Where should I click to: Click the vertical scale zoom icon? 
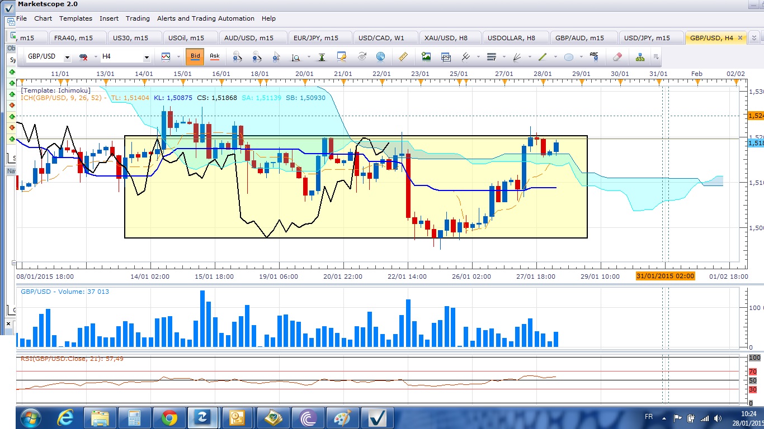click(x=295, y=56)
